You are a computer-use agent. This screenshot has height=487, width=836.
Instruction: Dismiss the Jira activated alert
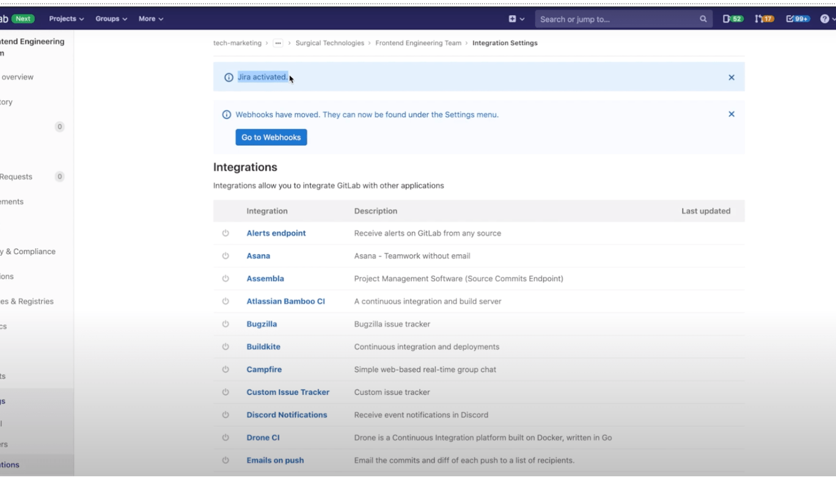pos(731,77)
